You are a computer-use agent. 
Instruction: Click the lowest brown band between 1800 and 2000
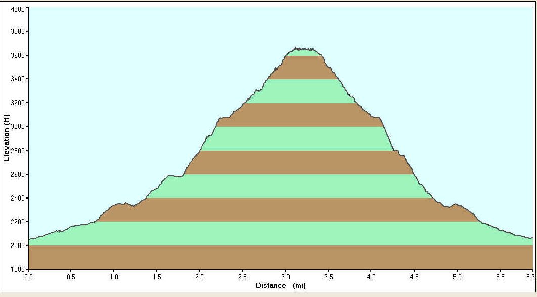[280, 257]
